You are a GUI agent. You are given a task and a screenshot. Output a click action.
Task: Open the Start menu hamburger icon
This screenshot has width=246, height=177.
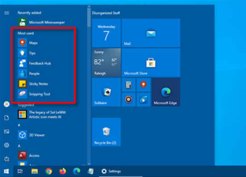(x=7, y=13)
